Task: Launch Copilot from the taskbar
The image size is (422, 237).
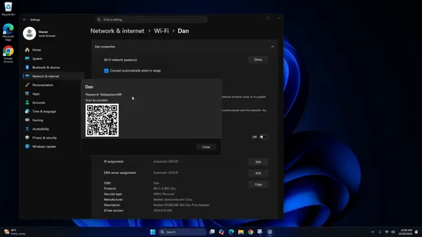Action: click(222, 232)
